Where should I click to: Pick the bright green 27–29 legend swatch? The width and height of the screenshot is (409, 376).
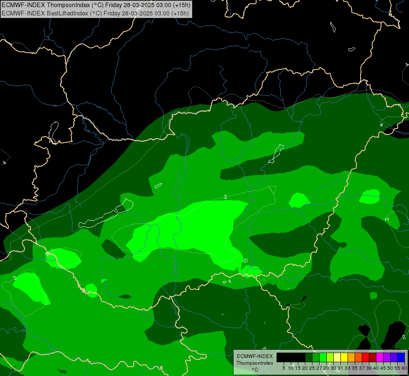pos(323,357)
